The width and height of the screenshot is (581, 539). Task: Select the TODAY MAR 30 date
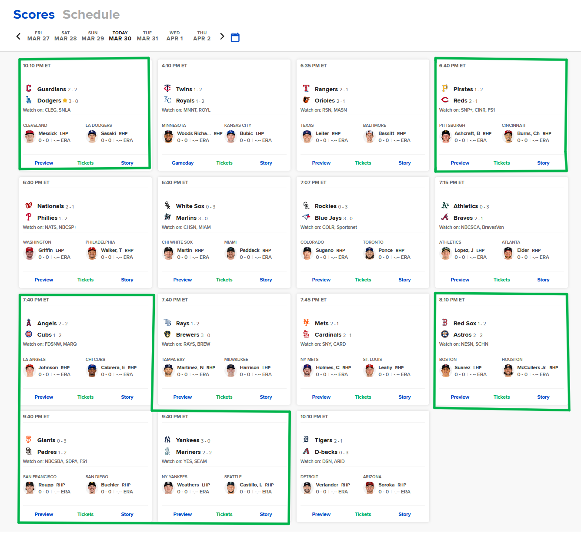[120, 36]
